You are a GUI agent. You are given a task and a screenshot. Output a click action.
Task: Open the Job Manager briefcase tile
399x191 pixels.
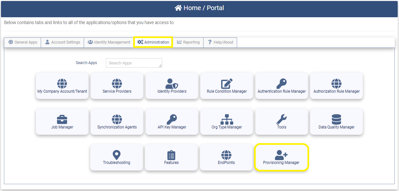pos(62,122)
